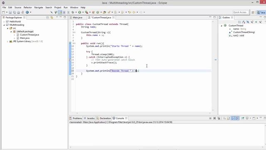Toggle Mark Occurrences in main toolbar
Viewport: 266px width, 150px height.
[x=60, y=12]
